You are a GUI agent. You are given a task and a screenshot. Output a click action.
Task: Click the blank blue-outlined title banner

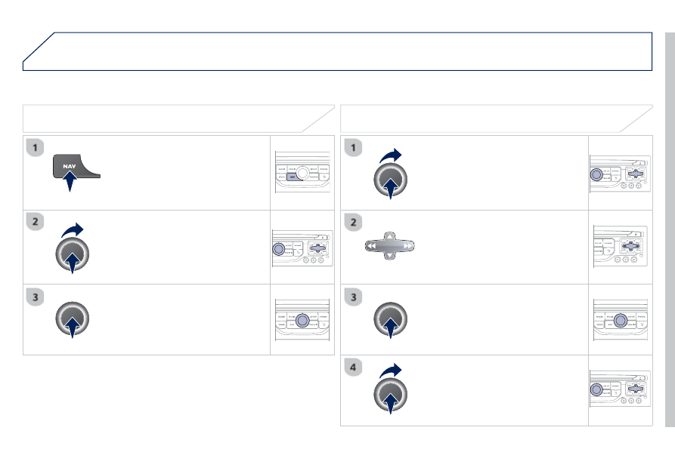point(337,51)
